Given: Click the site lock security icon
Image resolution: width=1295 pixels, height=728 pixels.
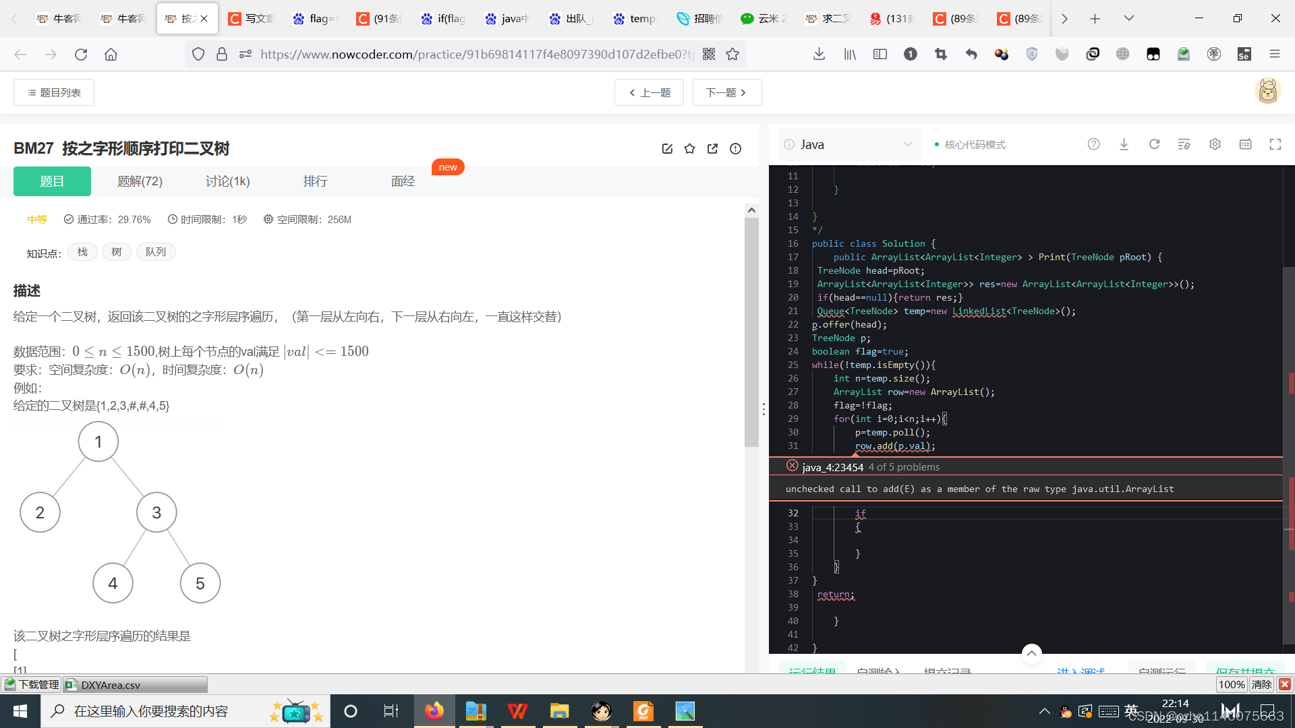Looking at the screenshot, I should (x=222, y=55).
